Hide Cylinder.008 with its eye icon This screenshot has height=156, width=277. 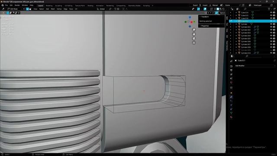[x=271, y=47]
